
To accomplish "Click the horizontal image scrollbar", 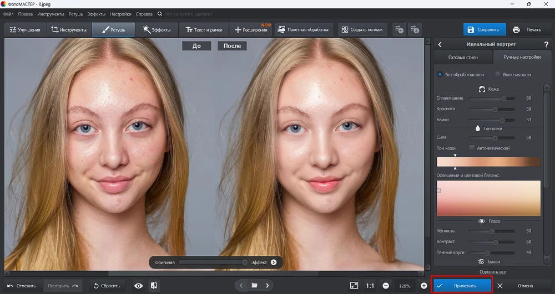I will coord(214,274).
